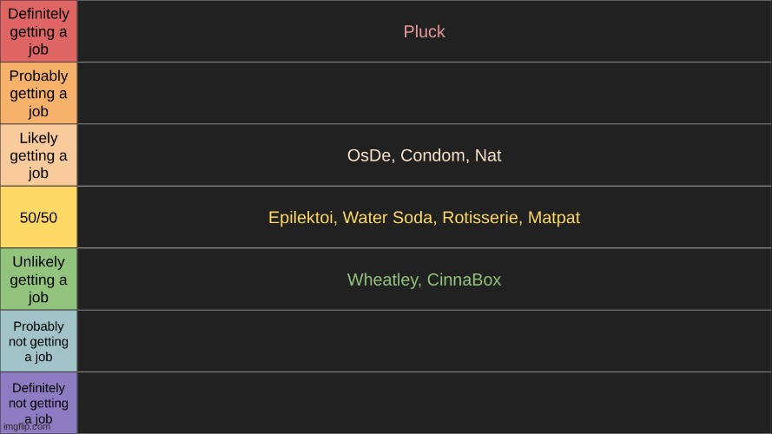Screen dimensions: 772x434
Task: Click the name Nat in Likely tier
Action: 488,155
